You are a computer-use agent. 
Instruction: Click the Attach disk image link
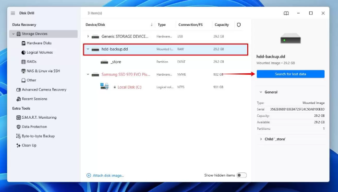coord(108,175)
